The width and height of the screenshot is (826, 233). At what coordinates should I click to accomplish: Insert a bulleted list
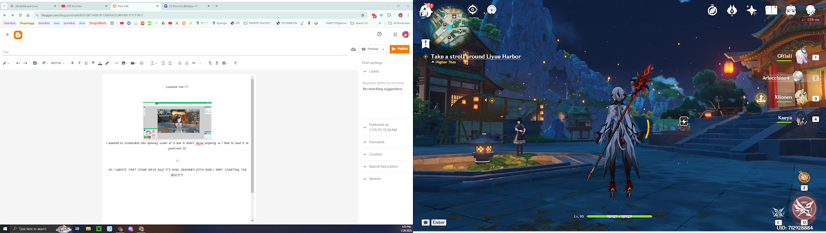180,63
